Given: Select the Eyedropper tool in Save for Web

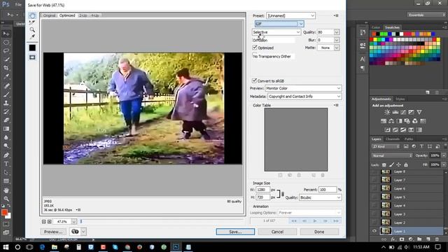Looking at the screenshot, I should point(32,37).
